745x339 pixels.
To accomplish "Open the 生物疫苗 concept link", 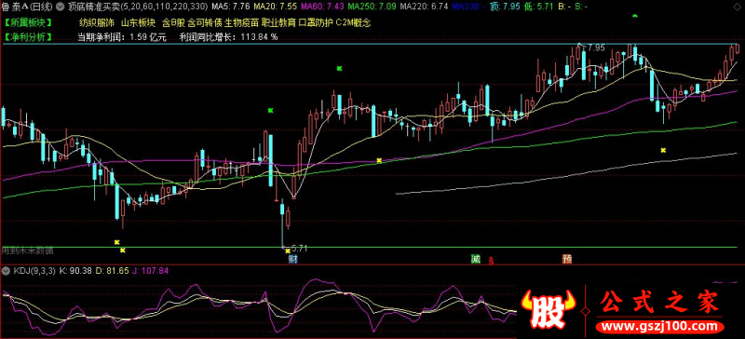I will [x=242, y=22].
